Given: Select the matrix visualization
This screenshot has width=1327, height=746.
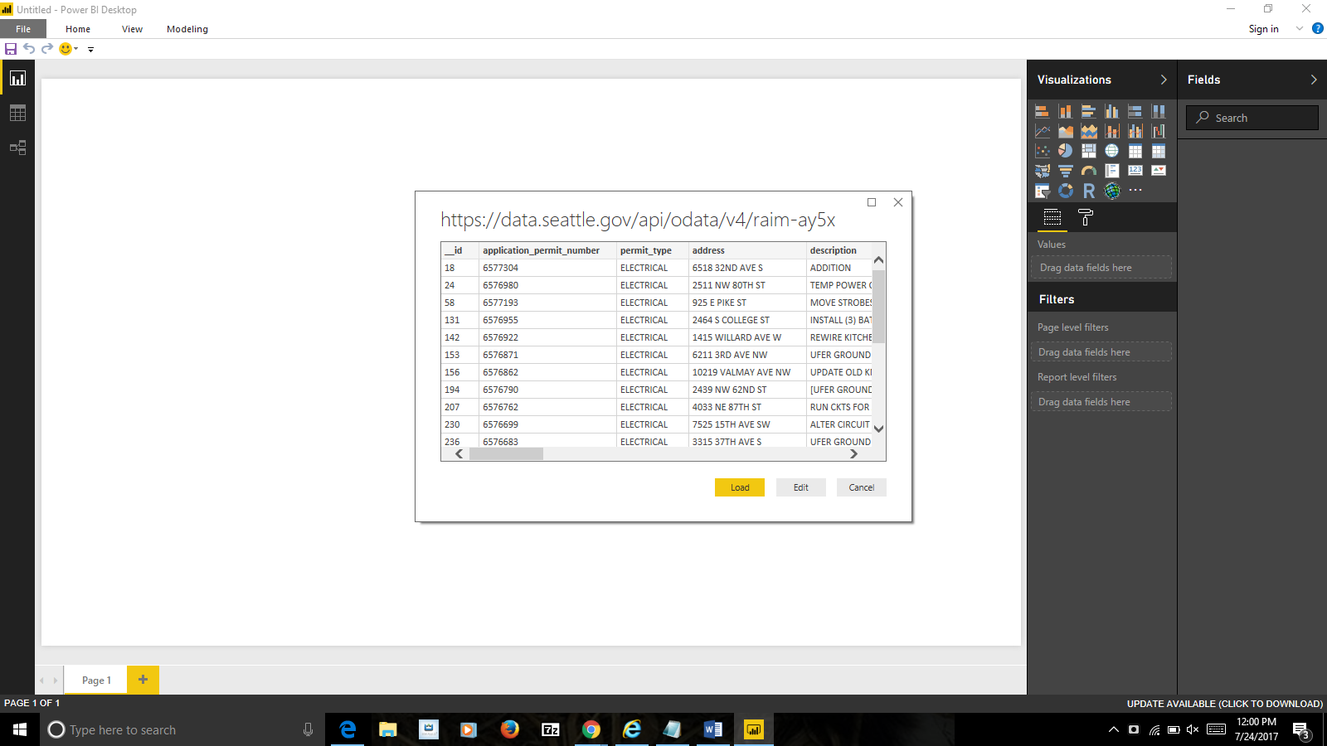Looking at the screenshot, I should point(1159,151).
